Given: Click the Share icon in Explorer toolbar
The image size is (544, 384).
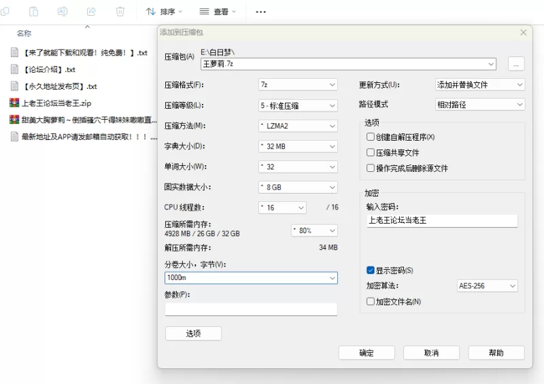Looking at the screenshot, I should [92, 12].
